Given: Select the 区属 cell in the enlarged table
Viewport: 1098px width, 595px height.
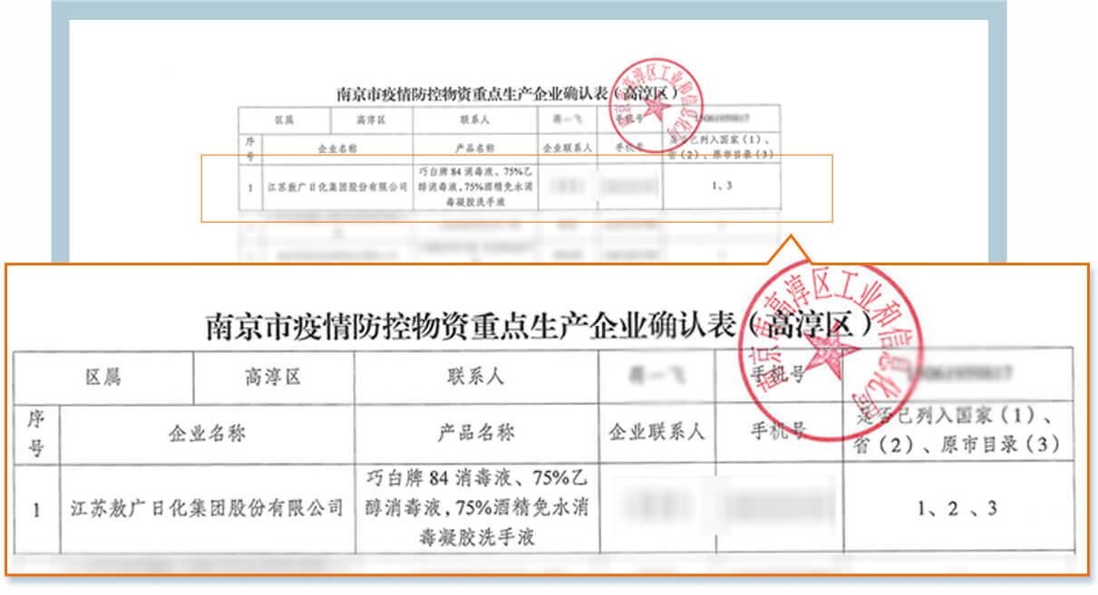Looking at the screenshot, I should coord(102,378).
